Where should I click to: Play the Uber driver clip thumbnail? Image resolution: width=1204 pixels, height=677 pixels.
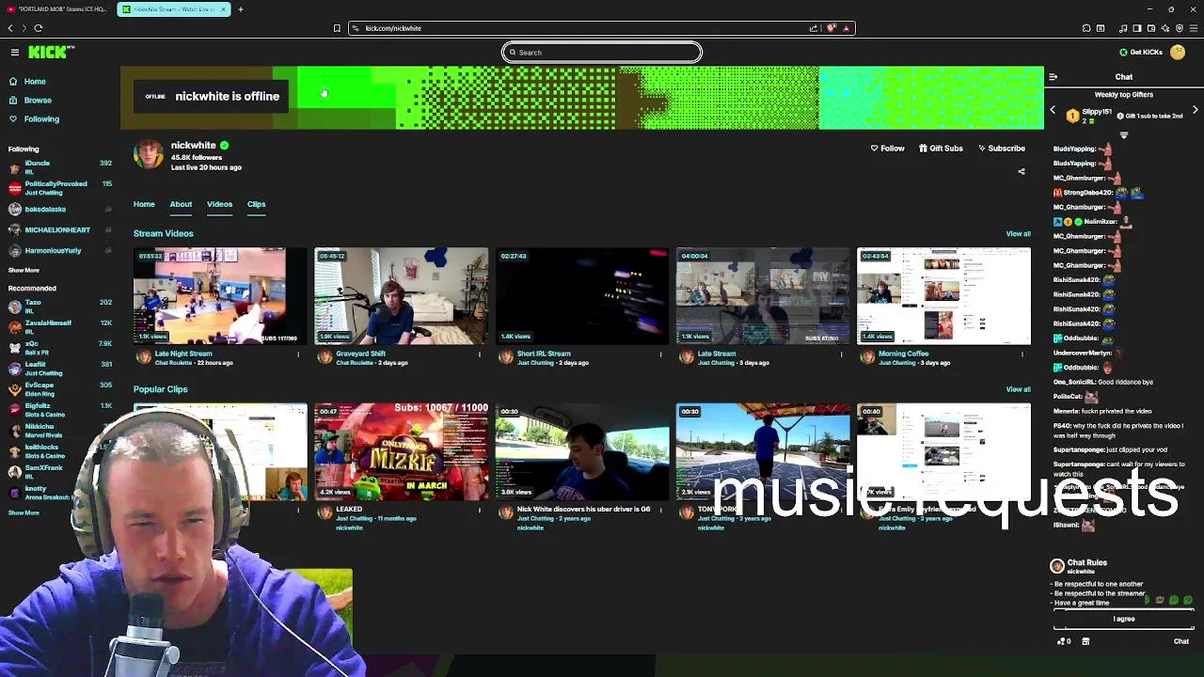(582, 452)
